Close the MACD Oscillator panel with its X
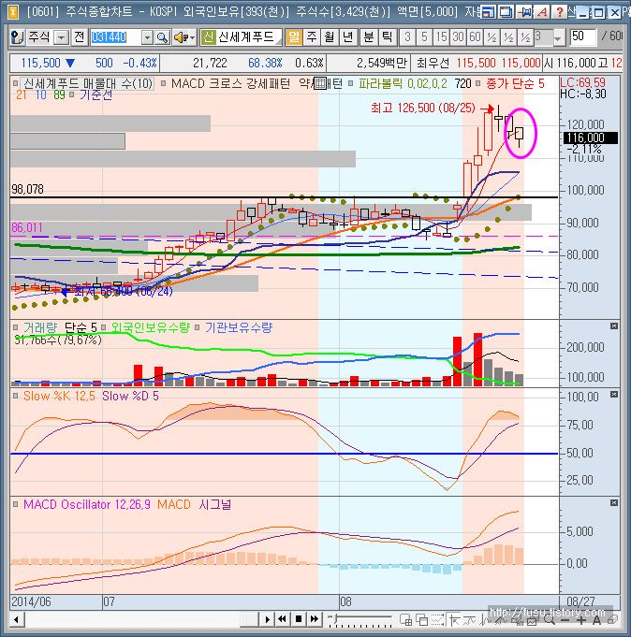This screenshot has width=631, height=637. [x=614, y=503]
